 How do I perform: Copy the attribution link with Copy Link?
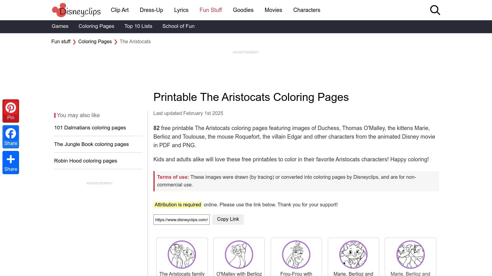(228, 219)
